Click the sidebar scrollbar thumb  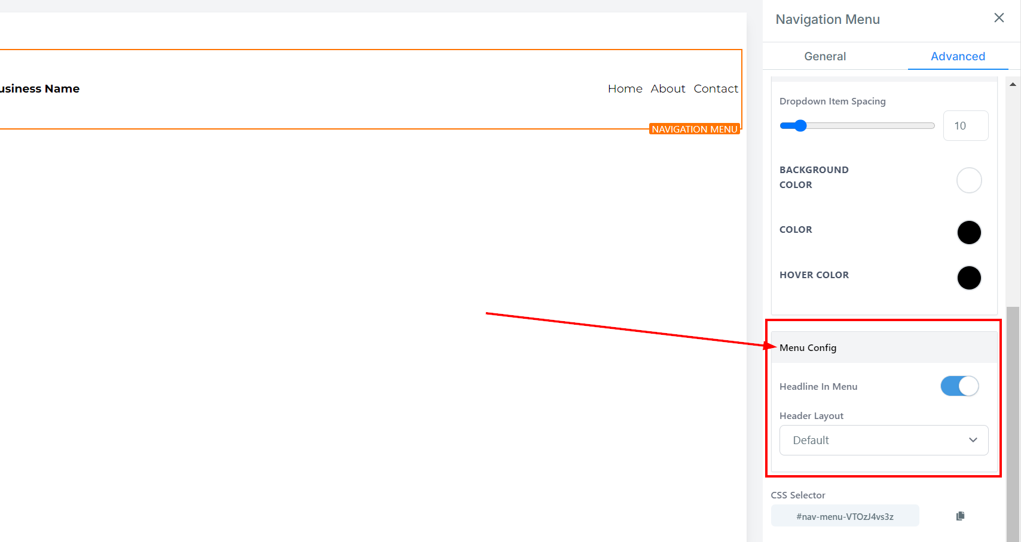[1013, 424]
